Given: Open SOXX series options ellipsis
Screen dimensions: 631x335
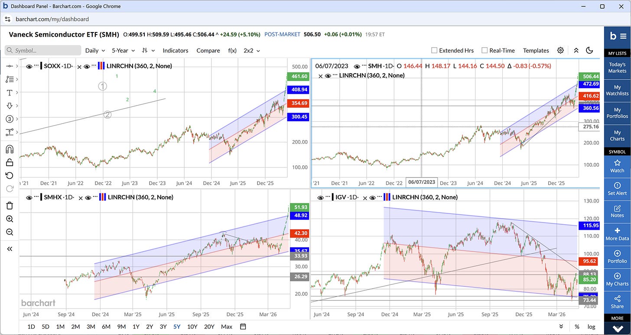Looking at the screenshot, I should (36, 66).
